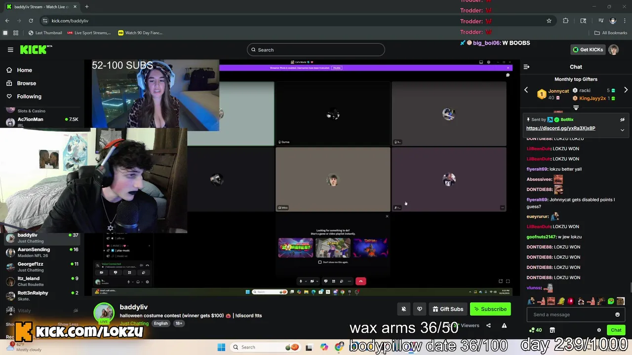Click the 18+ tag
This screenshot has height=355, width=632.
179,323
